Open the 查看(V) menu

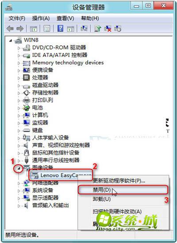tap(65, 19)
